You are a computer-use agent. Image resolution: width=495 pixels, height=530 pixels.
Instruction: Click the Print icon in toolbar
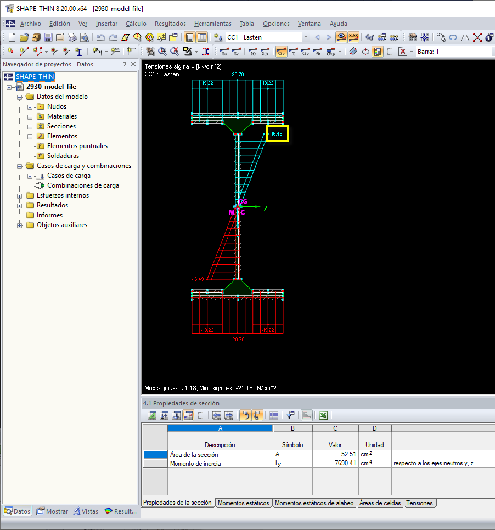tap(72, 37)
